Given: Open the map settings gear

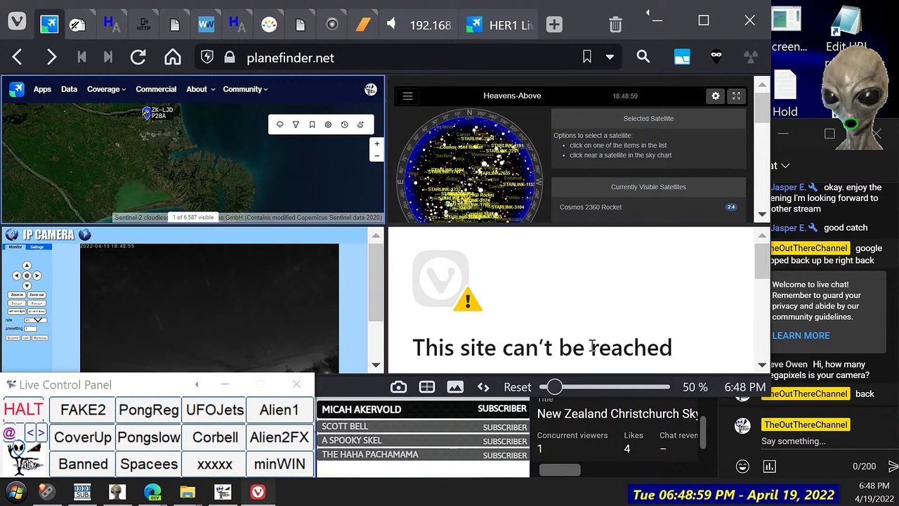Looking at the screenshot, I should pos(328,124).
